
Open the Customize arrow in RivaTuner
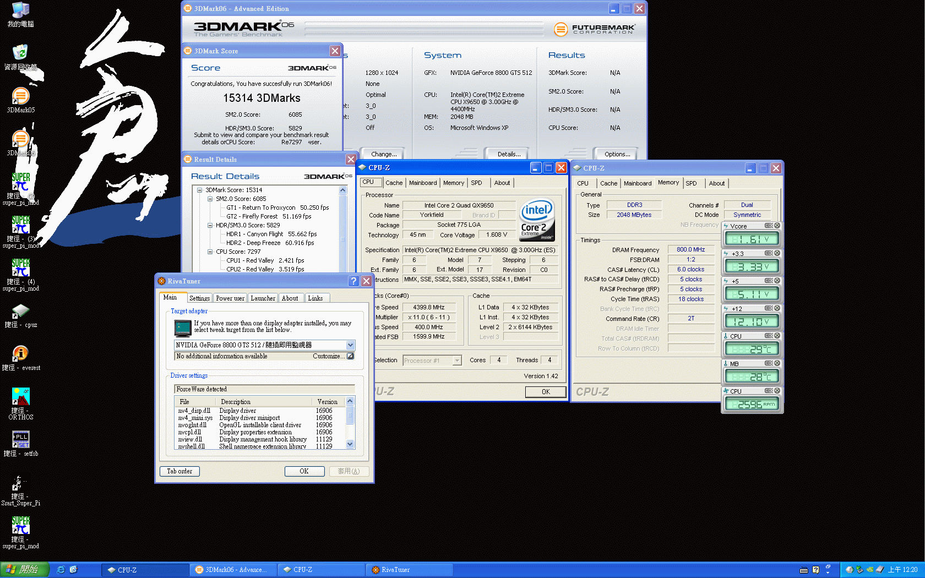tap(350, 356)
